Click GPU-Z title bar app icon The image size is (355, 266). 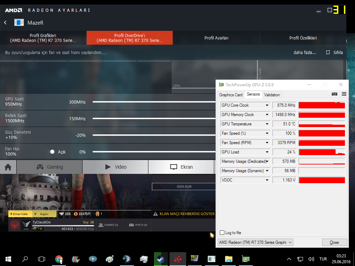[221, 85]
